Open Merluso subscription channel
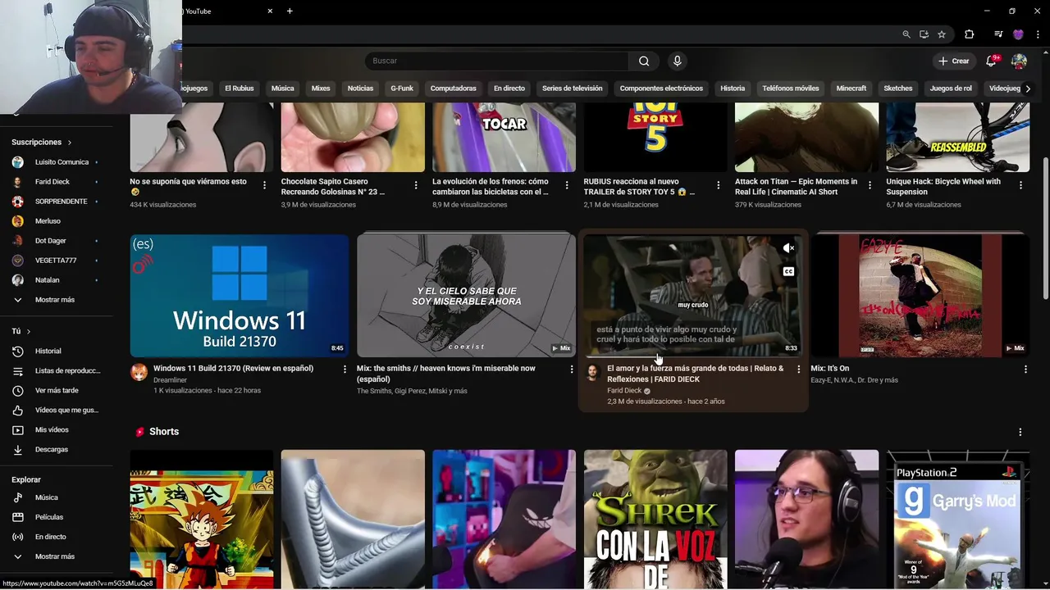This screenshot has height=590, width=1050. point(57,221)
